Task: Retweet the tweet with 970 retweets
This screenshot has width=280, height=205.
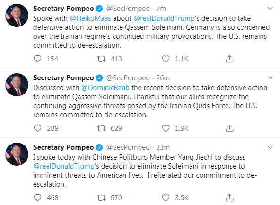Action: pyautogui.click(x=101, y=198)
